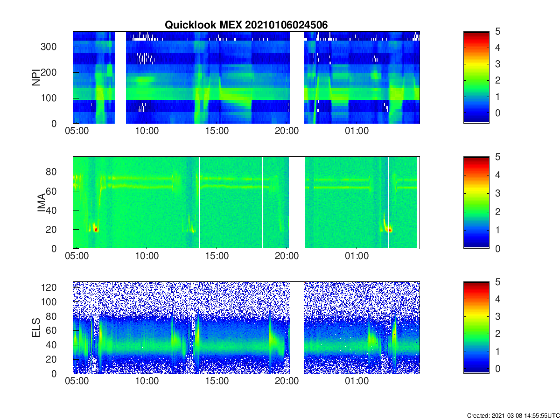Click the "10:00" time label under the IMA panel
Viewport: 560px width, 420px height.
tap(147, 257)
